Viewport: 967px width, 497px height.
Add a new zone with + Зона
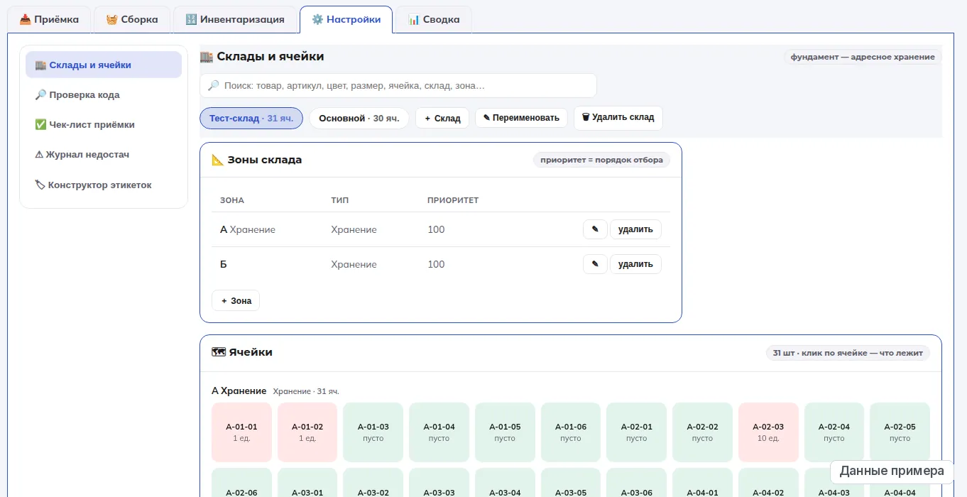[x=236, y=300]
